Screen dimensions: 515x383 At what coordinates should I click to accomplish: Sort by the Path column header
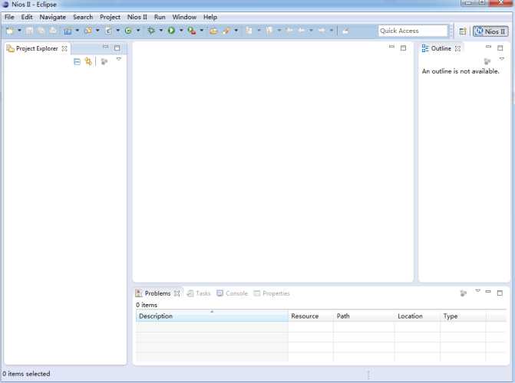pyautogui.click(x=364, y=316)
